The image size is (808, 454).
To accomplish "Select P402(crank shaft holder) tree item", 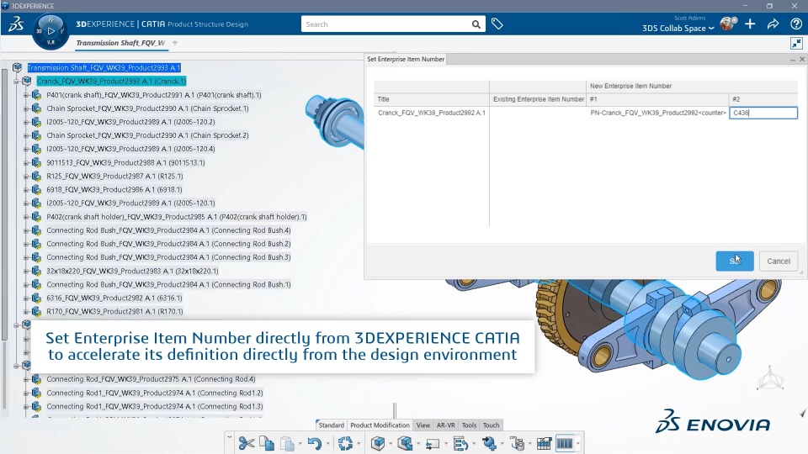I will (176, 217).
